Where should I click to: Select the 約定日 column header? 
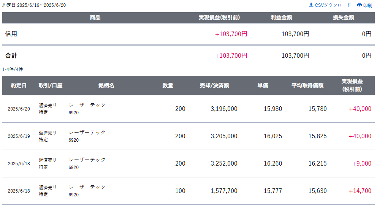(x=19, y=85)
